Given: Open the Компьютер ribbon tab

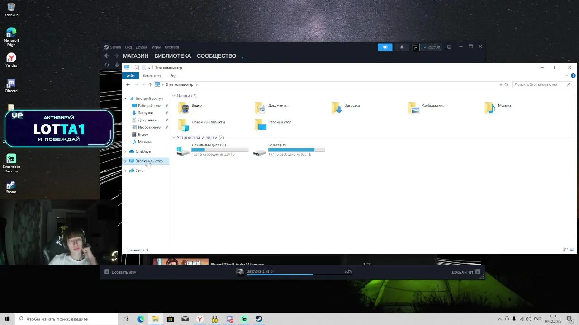Looking at the screenshot, I should [152, 76].
